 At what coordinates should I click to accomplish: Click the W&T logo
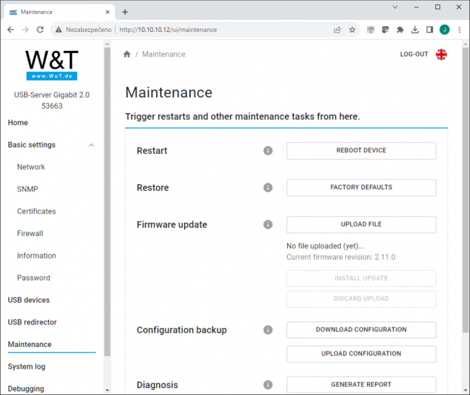(51, 65)
